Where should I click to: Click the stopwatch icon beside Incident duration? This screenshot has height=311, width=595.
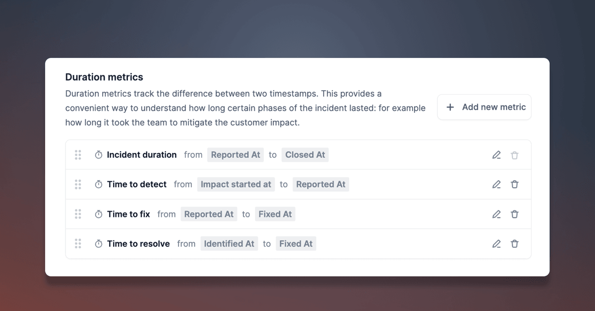98,155
